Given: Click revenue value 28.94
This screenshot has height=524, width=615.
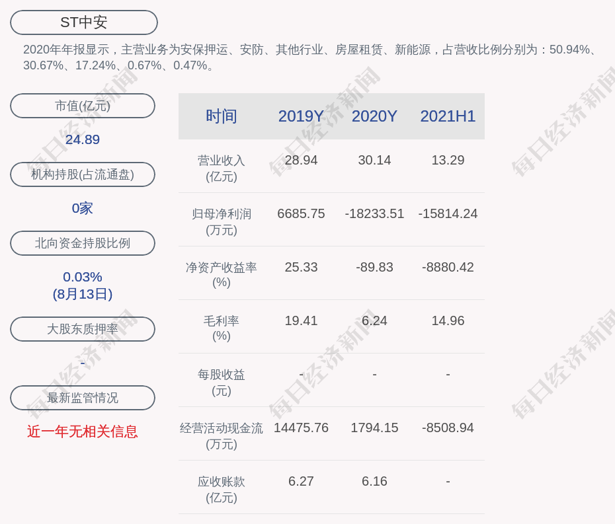Looking at the screenshot, I should click(x=301, y=160).
